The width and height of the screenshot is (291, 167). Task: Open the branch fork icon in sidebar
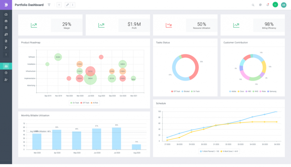(6, 48)
